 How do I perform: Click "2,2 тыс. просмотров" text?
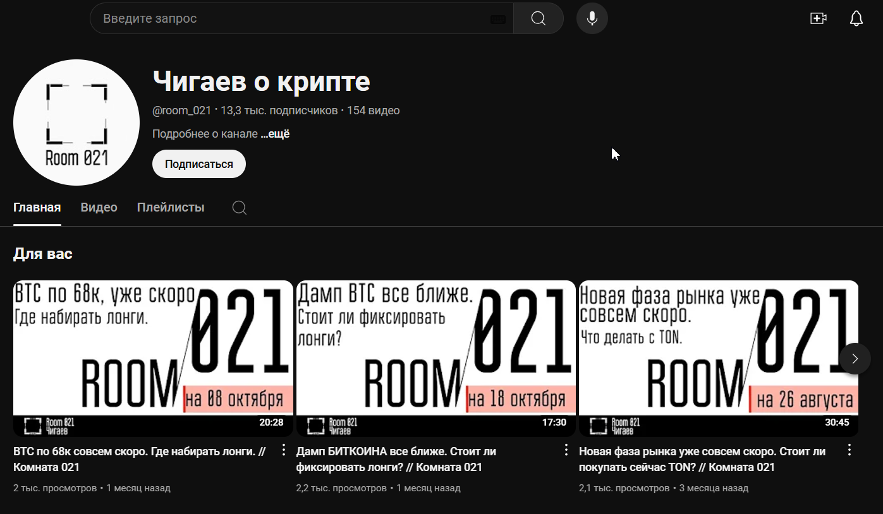[x=341, y=488]
